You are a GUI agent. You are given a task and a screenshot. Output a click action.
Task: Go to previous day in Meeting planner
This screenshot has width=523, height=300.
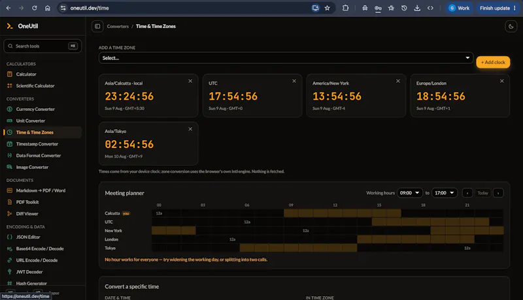coord(467,193)
